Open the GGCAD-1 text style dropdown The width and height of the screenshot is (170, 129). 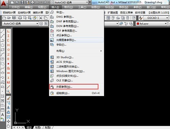(156, 18)
